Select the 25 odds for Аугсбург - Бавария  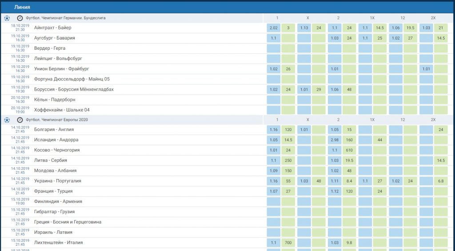pyautogui.click(x=380, y=38)
